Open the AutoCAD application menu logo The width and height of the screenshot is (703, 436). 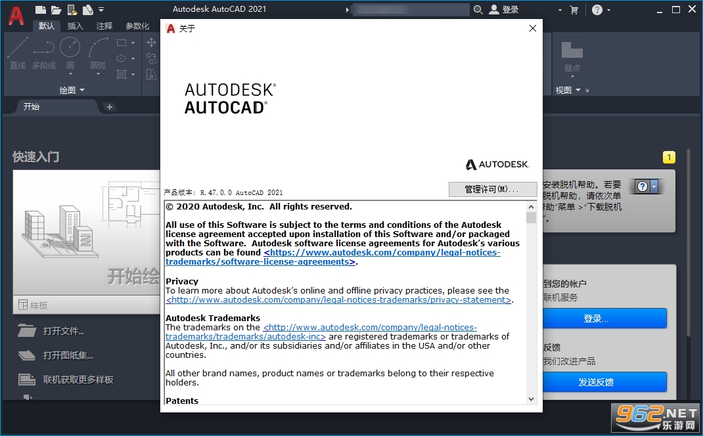coord(16,16)
